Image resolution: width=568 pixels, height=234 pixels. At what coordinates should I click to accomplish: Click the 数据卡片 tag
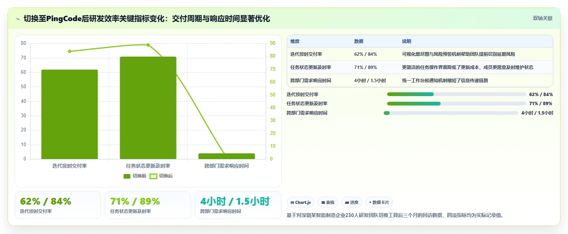click(379, 202)
